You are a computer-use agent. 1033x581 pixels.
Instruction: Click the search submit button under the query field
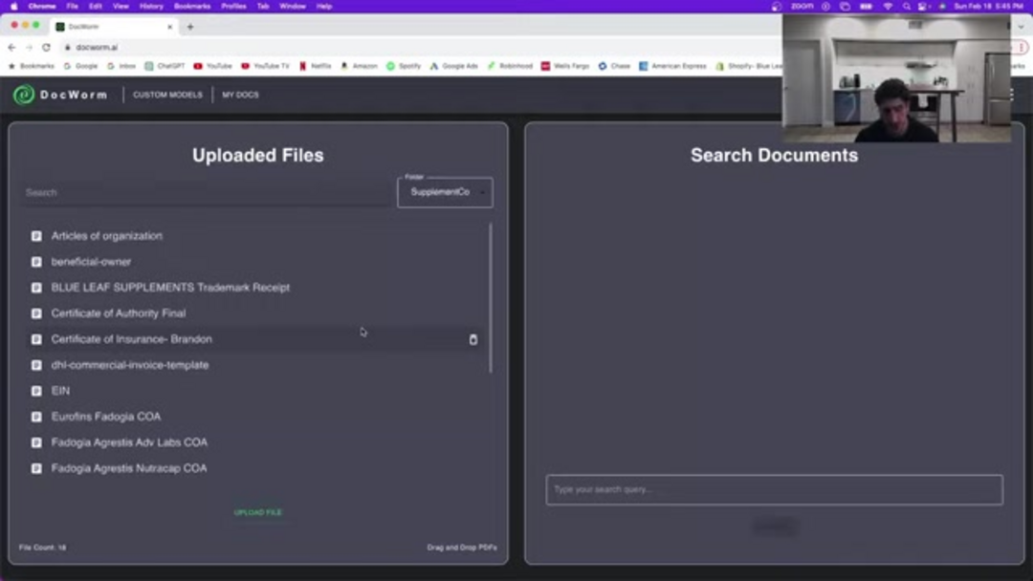pyautogui.click(x=774, y=526)
